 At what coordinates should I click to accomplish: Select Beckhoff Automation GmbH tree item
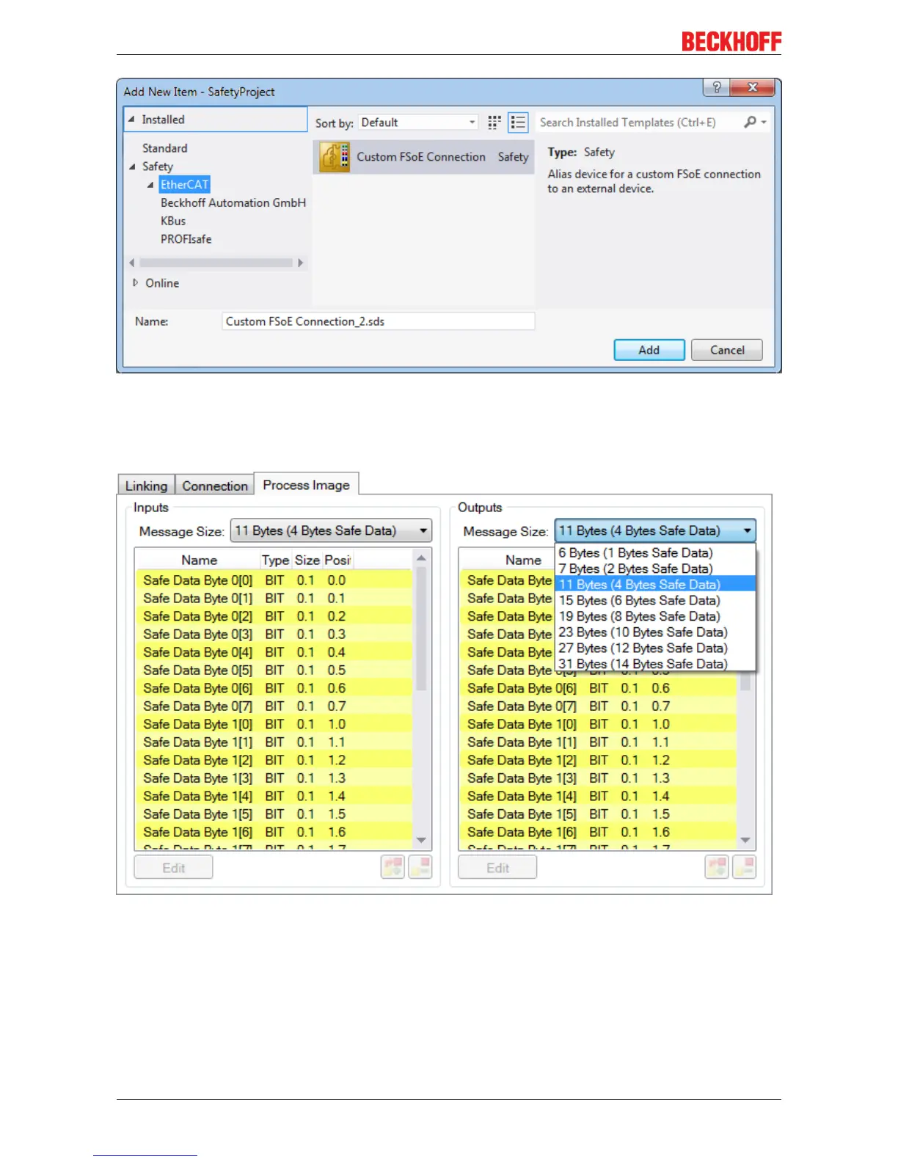233,202
